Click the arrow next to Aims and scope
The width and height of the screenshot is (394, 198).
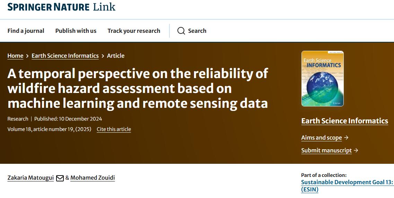pos(346,138)
